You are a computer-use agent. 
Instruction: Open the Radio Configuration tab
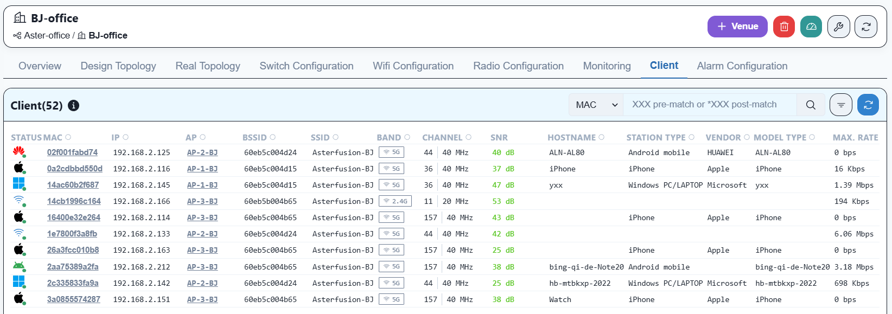(x=518, y=66)
